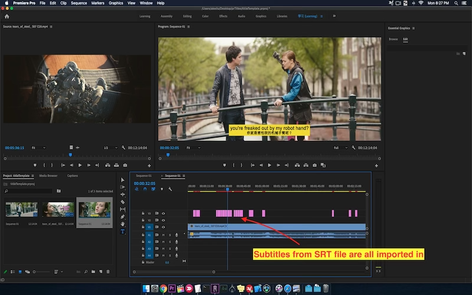The height and width of the screenshot is (295, 472).
Task: Toggle lock on track V3
Action: pos(143,214)
